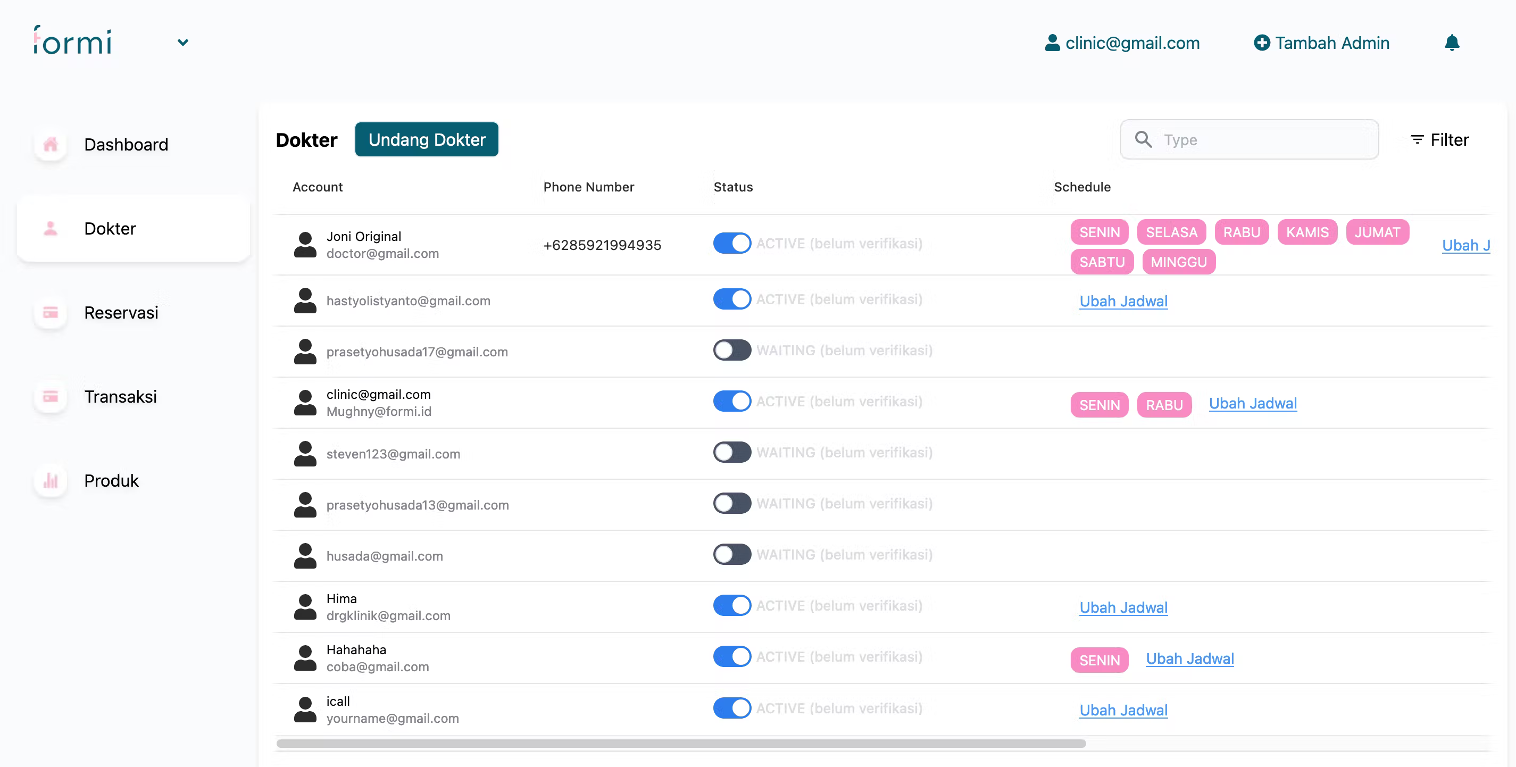1516x767 pixels.
Task: Expand the dropdown chevron beside formi logo
Action: coord(183,43)
